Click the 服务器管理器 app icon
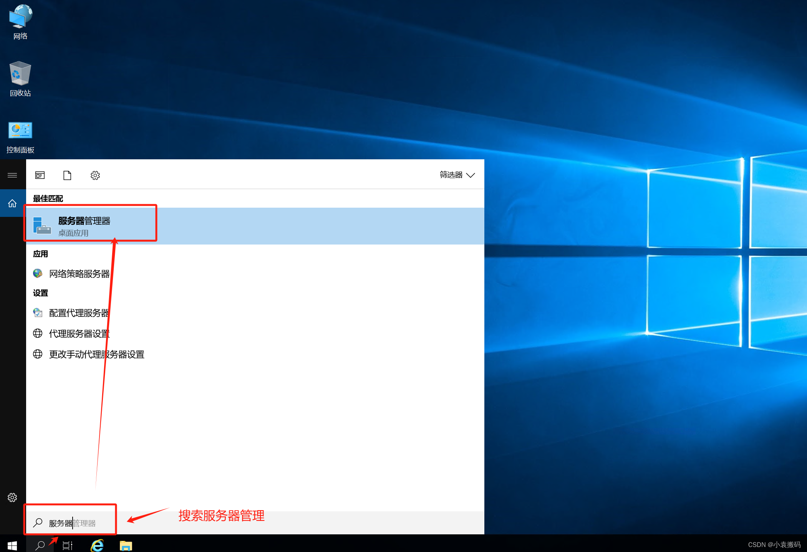This screenshot has width=807, height=552. (x=42, y=226)
